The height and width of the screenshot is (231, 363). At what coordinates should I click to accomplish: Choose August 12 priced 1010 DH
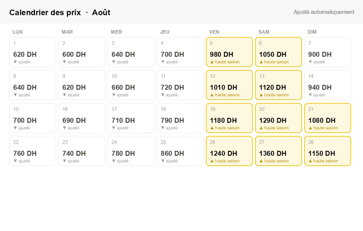229,85
